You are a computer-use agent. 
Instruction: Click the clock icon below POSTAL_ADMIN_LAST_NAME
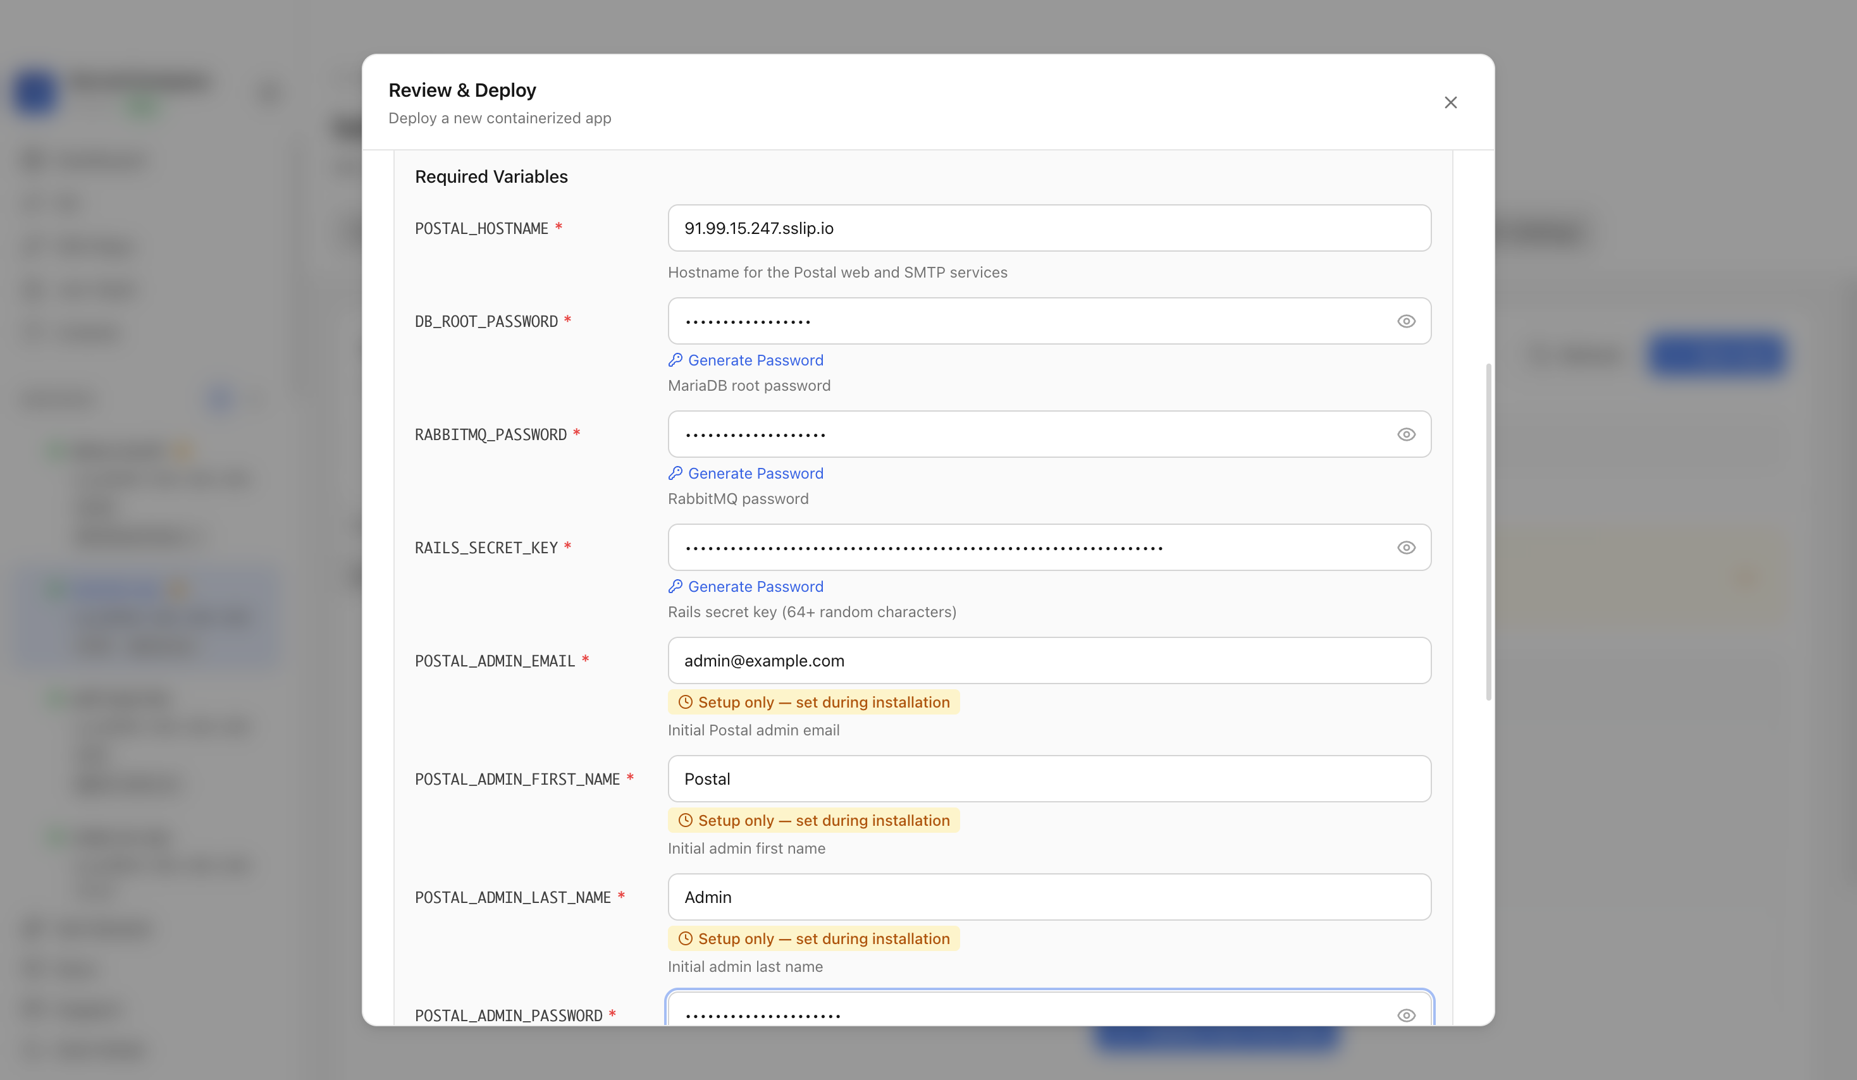(x=686, y=938)
